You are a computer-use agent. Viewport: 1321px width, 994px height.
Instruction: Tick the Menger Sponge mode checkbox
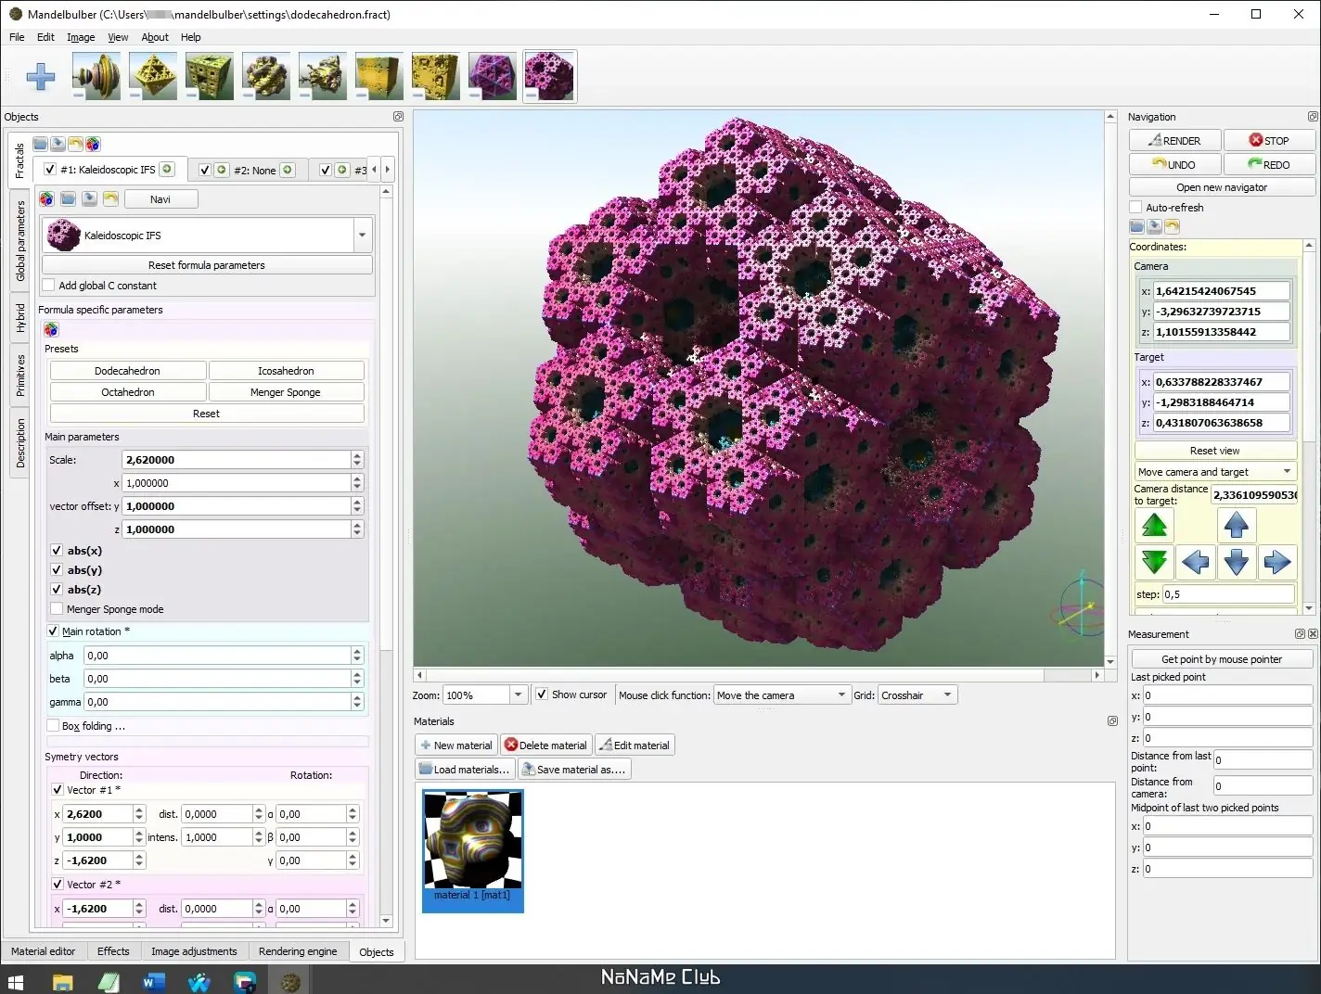pyautogui.click(x=57, y=609)
